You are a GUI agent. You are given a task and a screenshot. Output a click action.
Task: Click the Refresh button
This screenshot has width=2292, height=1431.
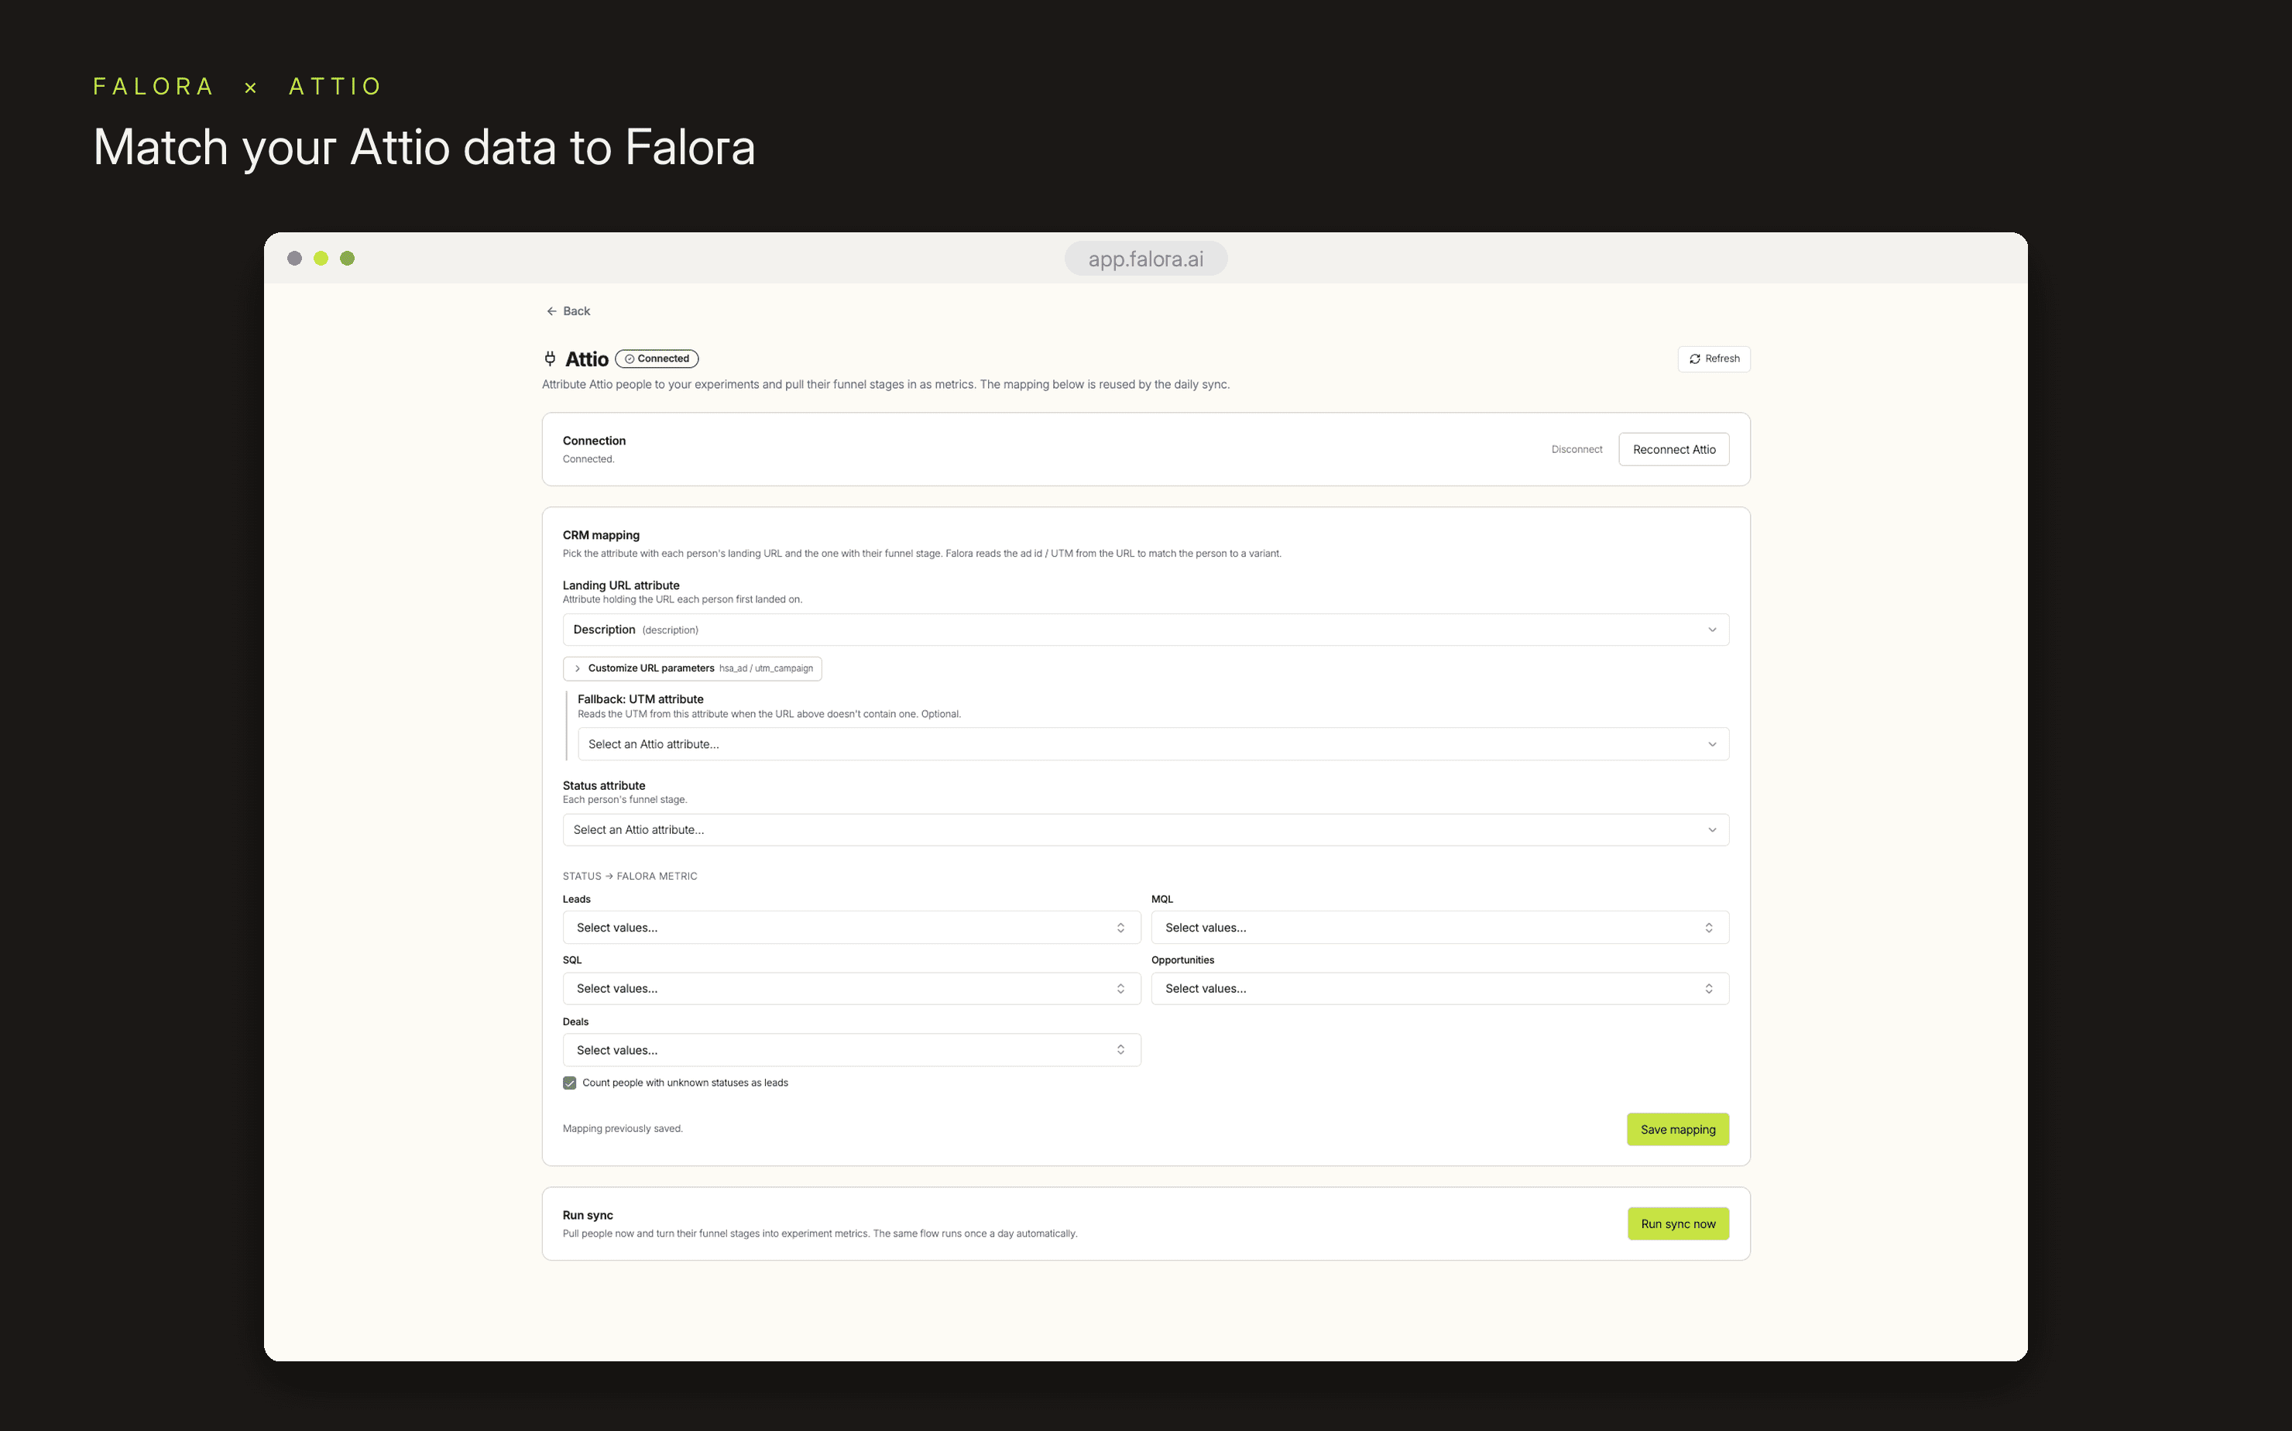[1714, 359]
